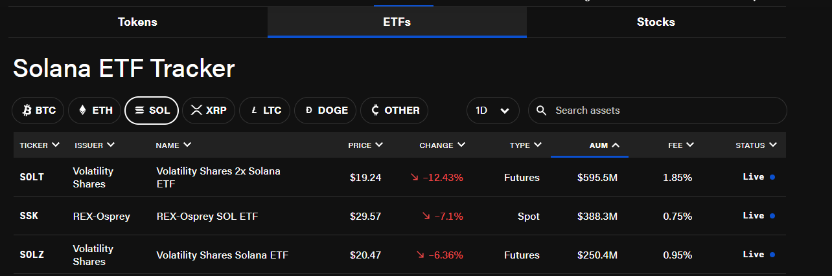Click the OTHER coin category icon
The width and height of the screenshot is (832, 276).
[375, 111]
